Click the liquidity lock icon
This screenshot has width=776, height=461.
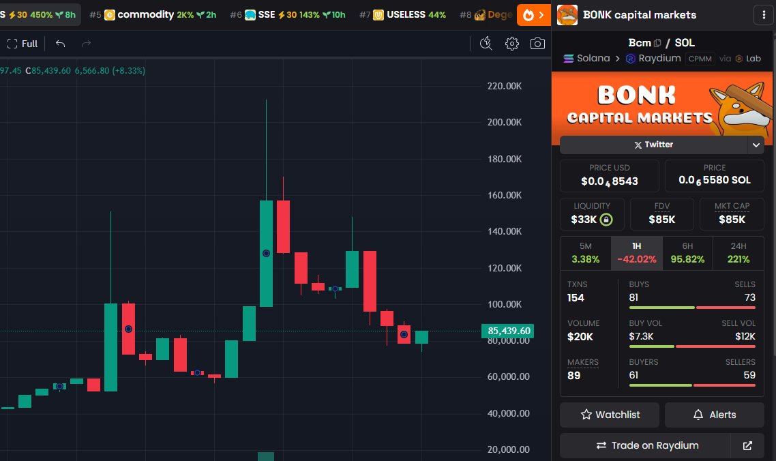click(x=606, y=220)
